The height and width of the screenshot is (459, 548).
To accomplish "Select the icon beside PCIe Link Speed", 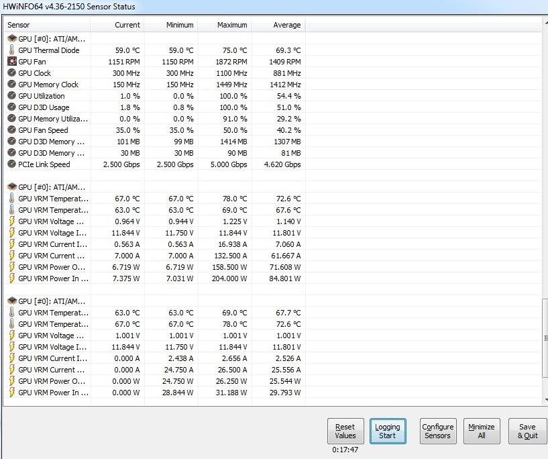I will (11, 164).
